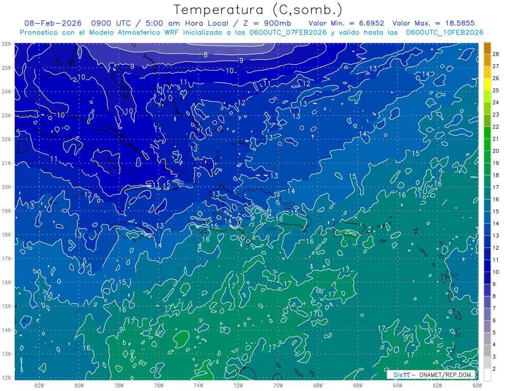Select the date text '08-Feb-2026'
The width and height of the screenshot is (507, 391).
(53, 23)
